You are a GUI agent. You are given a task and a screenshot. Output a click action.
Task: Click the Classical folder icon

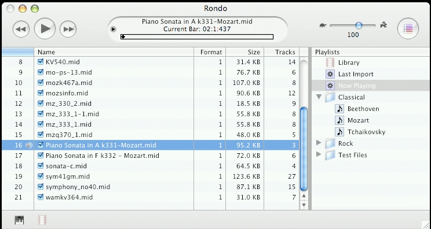pos(330,97)
